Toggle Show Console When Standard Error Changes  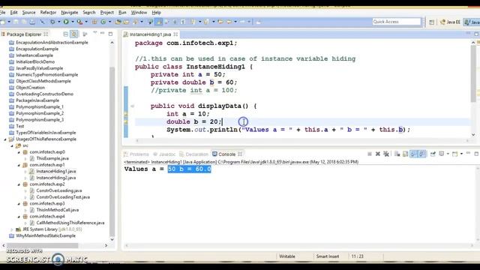[x=421, y=154]
